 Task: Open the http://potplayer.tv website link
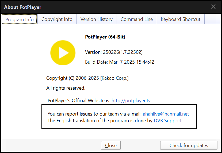point(131,101)
